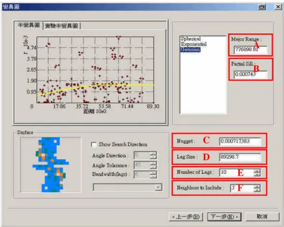This screenshot has height=227, width=284.
Task: Click the Nugget value field
Action: click(x=240, y=141)
